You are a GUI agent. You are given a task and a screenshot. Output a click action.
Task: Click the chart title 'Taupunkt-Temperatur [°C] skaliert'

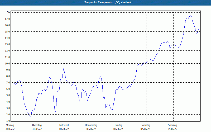pos(108,2)
